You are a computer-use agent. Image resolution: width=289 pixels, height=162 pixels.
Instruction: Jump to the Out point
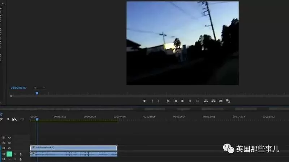(197, 101)
